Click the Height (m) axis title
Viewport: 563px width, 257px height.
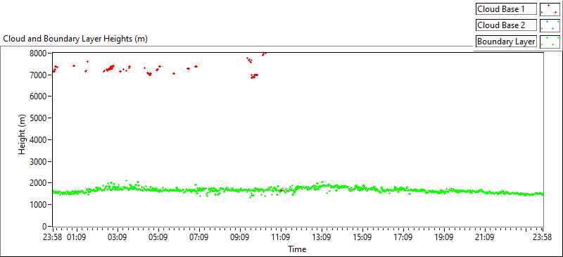tap(23, 139)
